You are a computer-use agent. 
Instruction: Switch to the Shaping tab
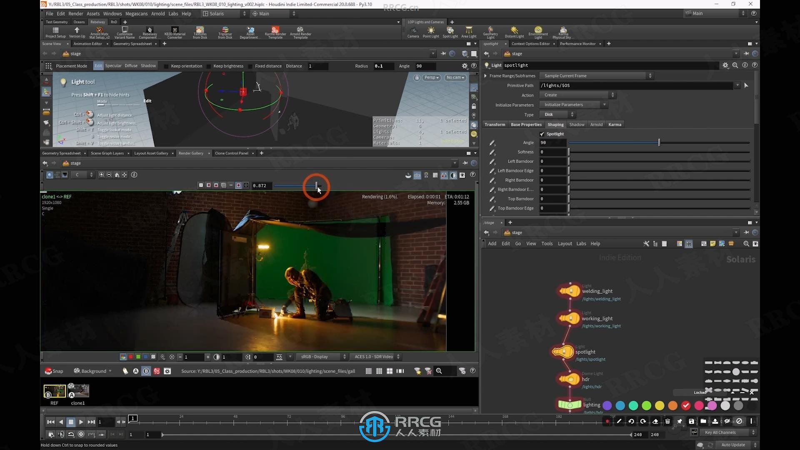[x=555, y=125]
